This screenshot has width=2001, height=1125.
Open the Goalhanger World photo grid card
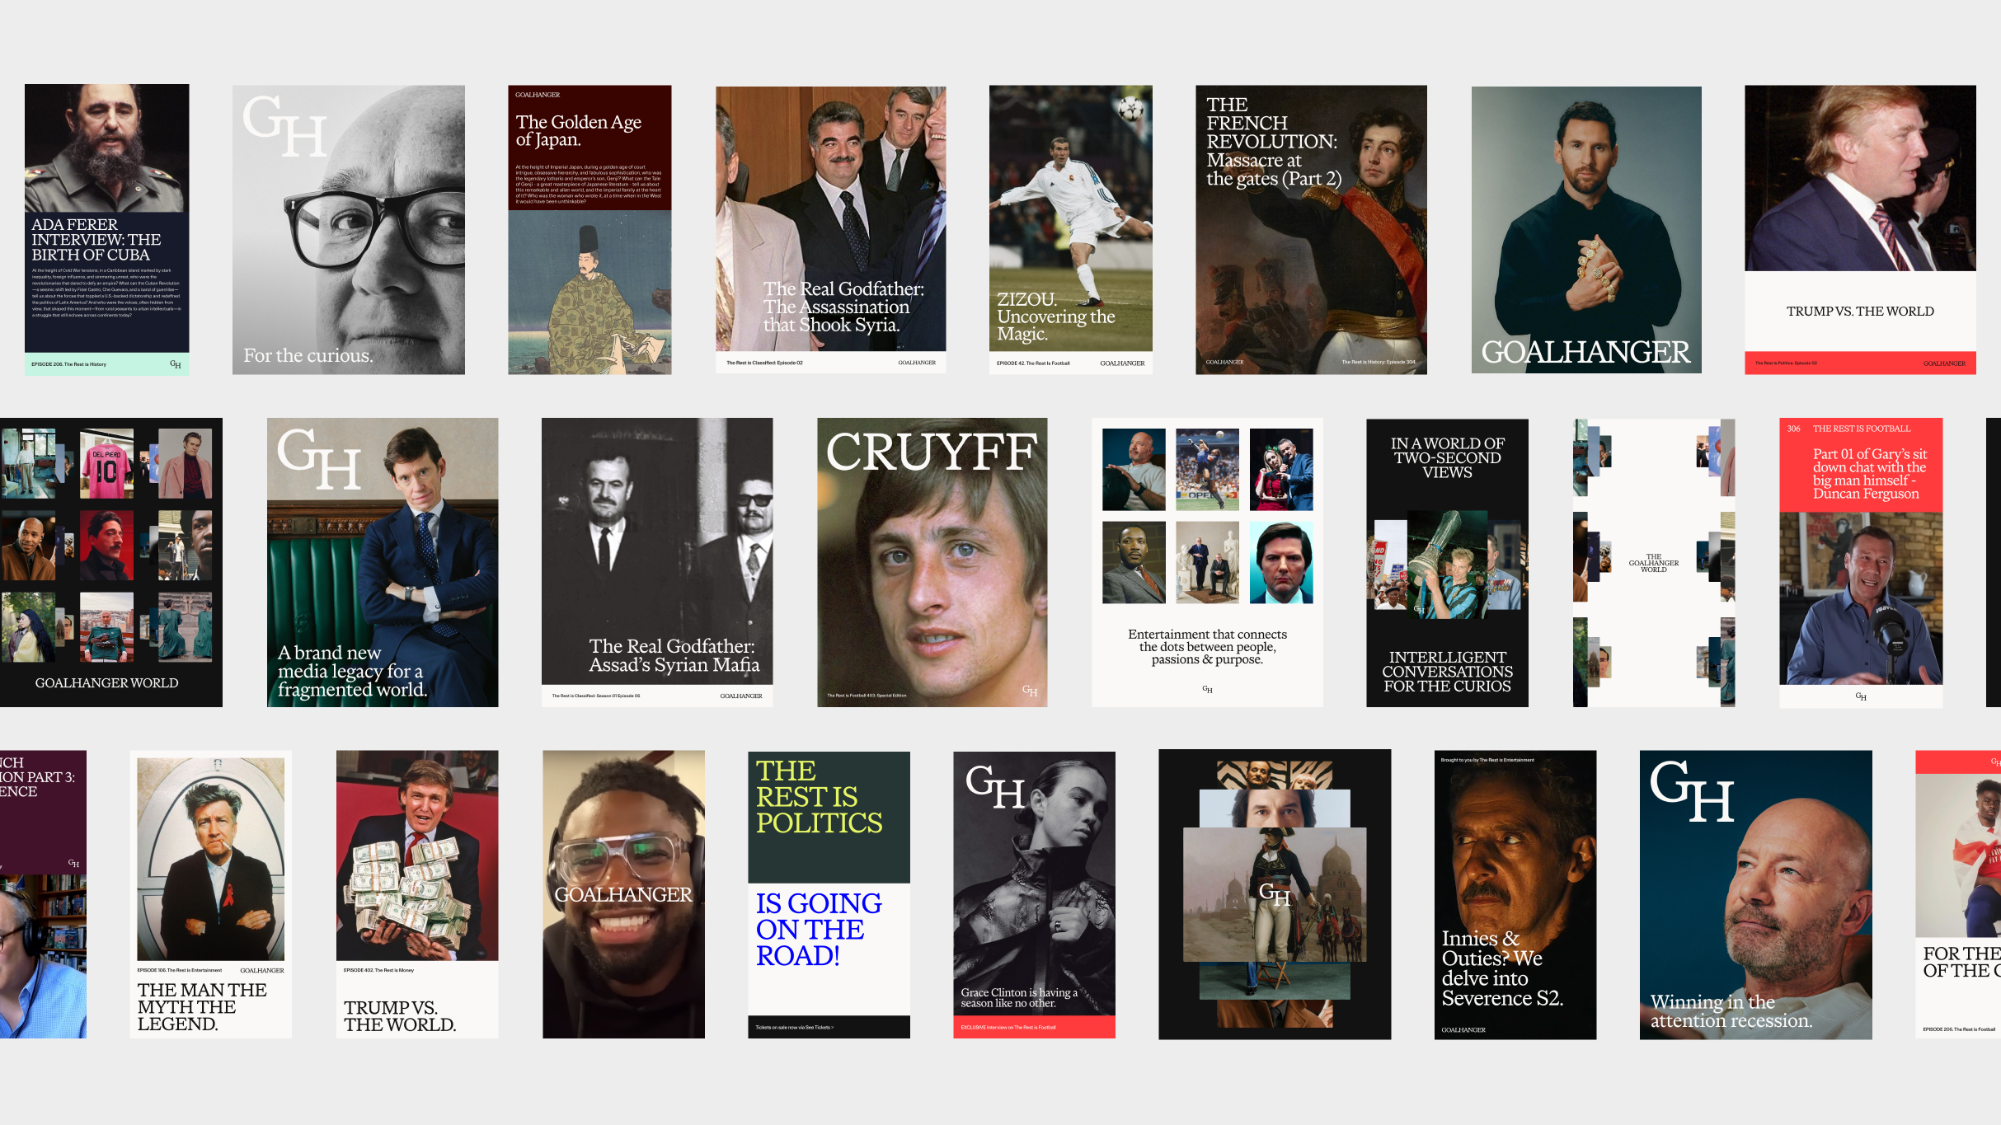tap(110, 562)
